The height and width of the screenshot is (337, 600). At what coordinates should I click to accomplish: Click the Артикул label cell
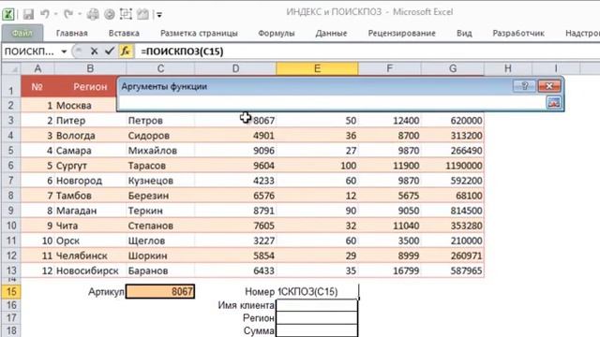pyautogui.click(x=90, y=291)
